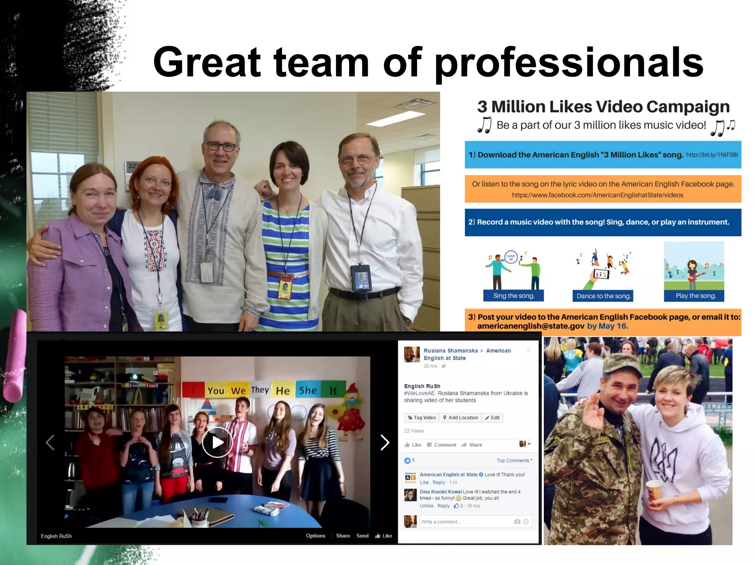
Task: Focus the Write a comment field
Action: click(x=476, y=522)
